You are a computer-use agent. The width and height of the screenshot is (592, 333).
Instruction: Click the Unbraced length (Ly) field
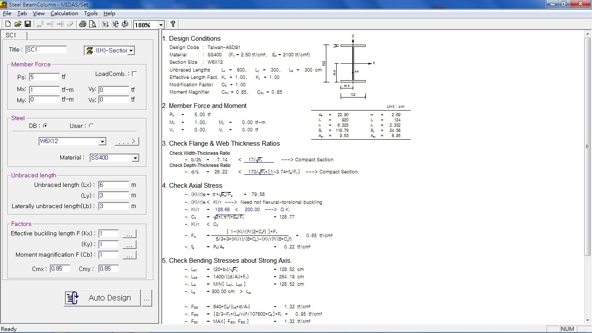[114, 196]
